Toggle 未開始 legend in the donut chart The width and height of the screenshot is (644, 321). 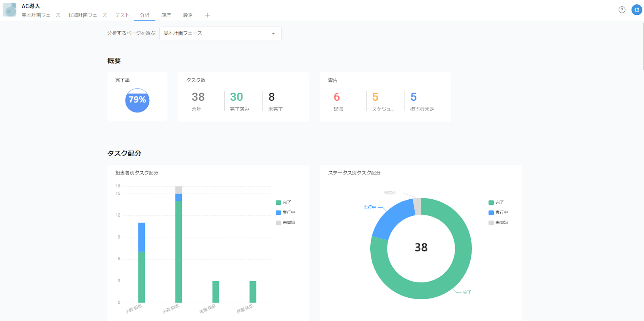click(x=498, y=223)
